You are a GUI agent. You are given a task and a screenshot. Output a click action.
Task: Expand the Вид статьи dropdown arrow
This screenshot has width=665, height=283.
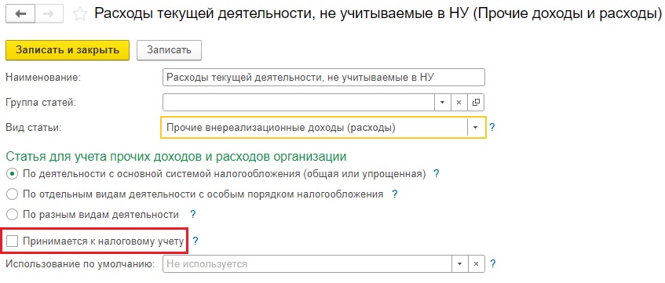tap(476, 127)
